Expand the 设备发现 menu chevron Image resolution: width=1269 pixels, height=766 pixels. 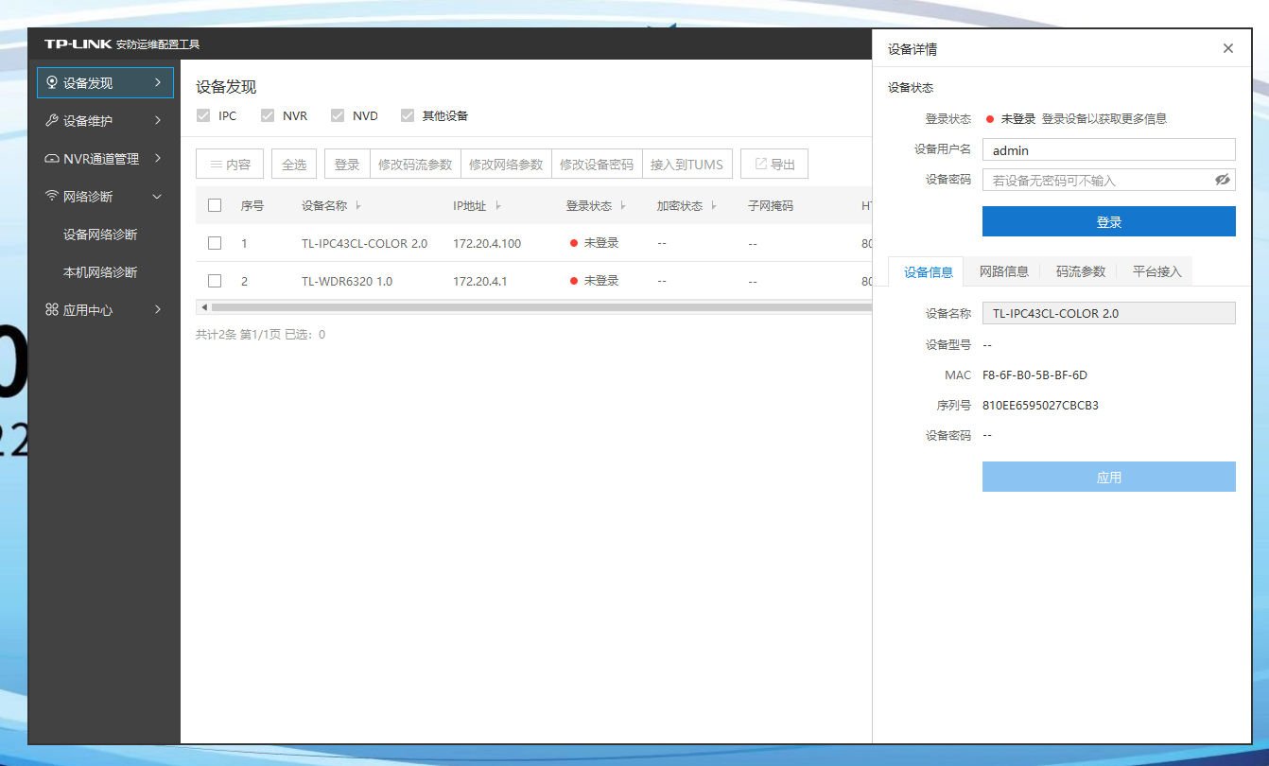pyautogui.click(x=158, y=83)
